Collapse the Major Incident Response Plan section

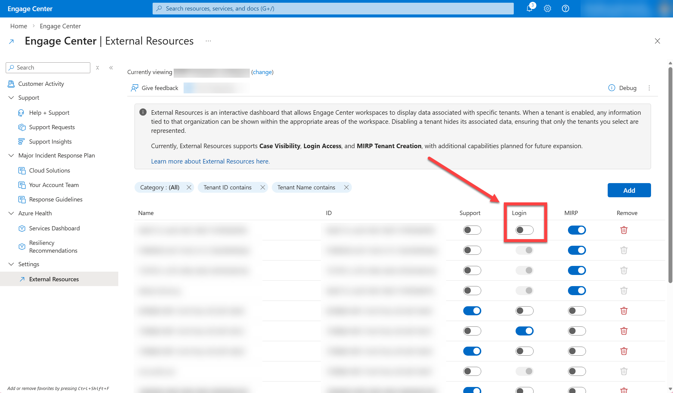[11, 155]
